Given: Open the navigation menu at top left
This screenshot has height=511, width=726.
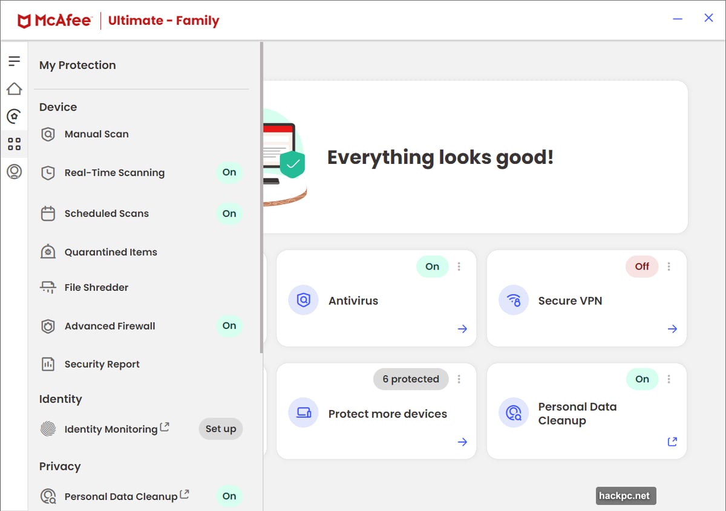Looking at the screenshot, I should (14, 60).
